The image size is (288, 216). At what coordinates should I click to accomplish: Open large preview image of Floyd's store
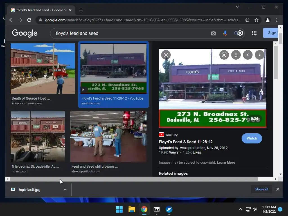coord(213,88)
